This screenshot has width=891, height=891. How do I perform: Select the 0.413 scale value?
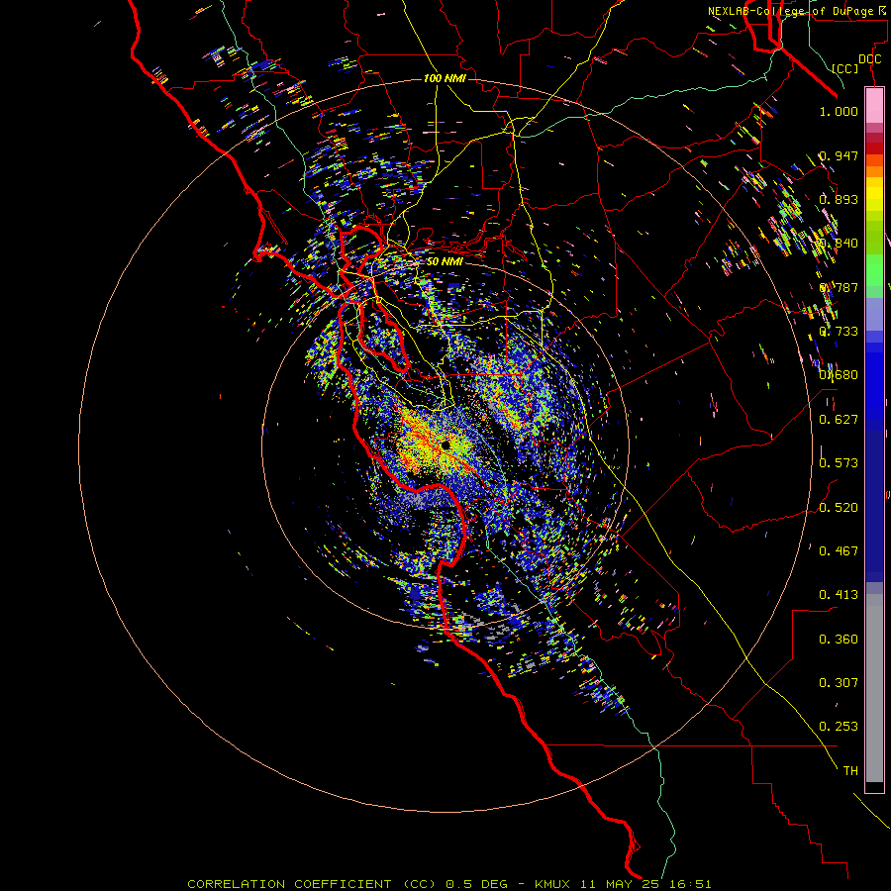839,595
